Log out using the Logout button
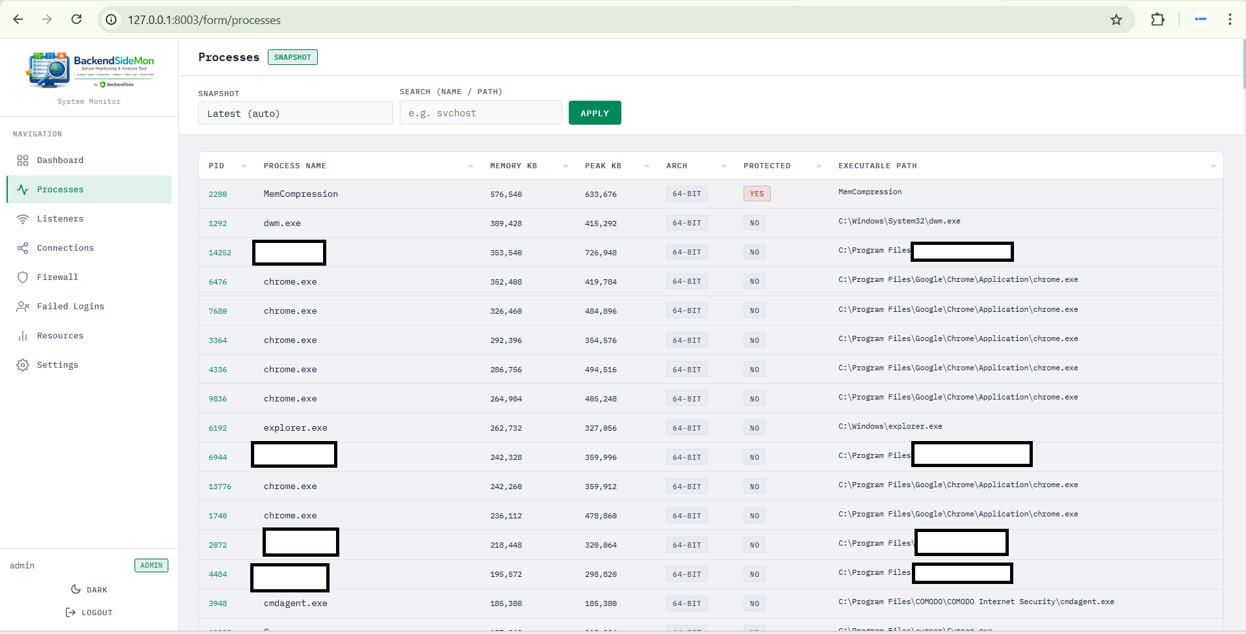This screenshot has width=1246, height=634. coord(89,613)
